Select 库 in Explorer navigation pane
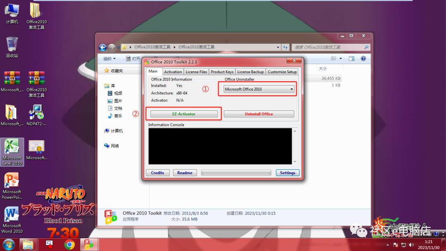Image resolution: width=446 pixels, height=251 pixels. pos(110,86)
